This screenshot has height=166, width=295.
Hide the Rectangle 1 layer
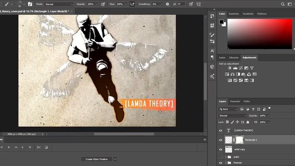(x=221, y=140)
